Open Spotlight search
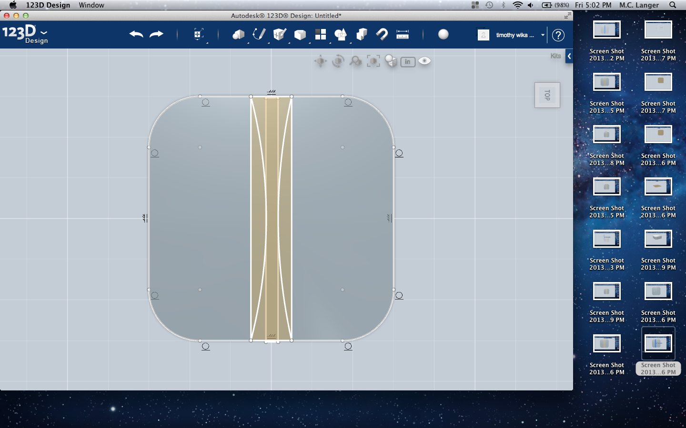This screenshot has width=686, height=428. [673, 5]
